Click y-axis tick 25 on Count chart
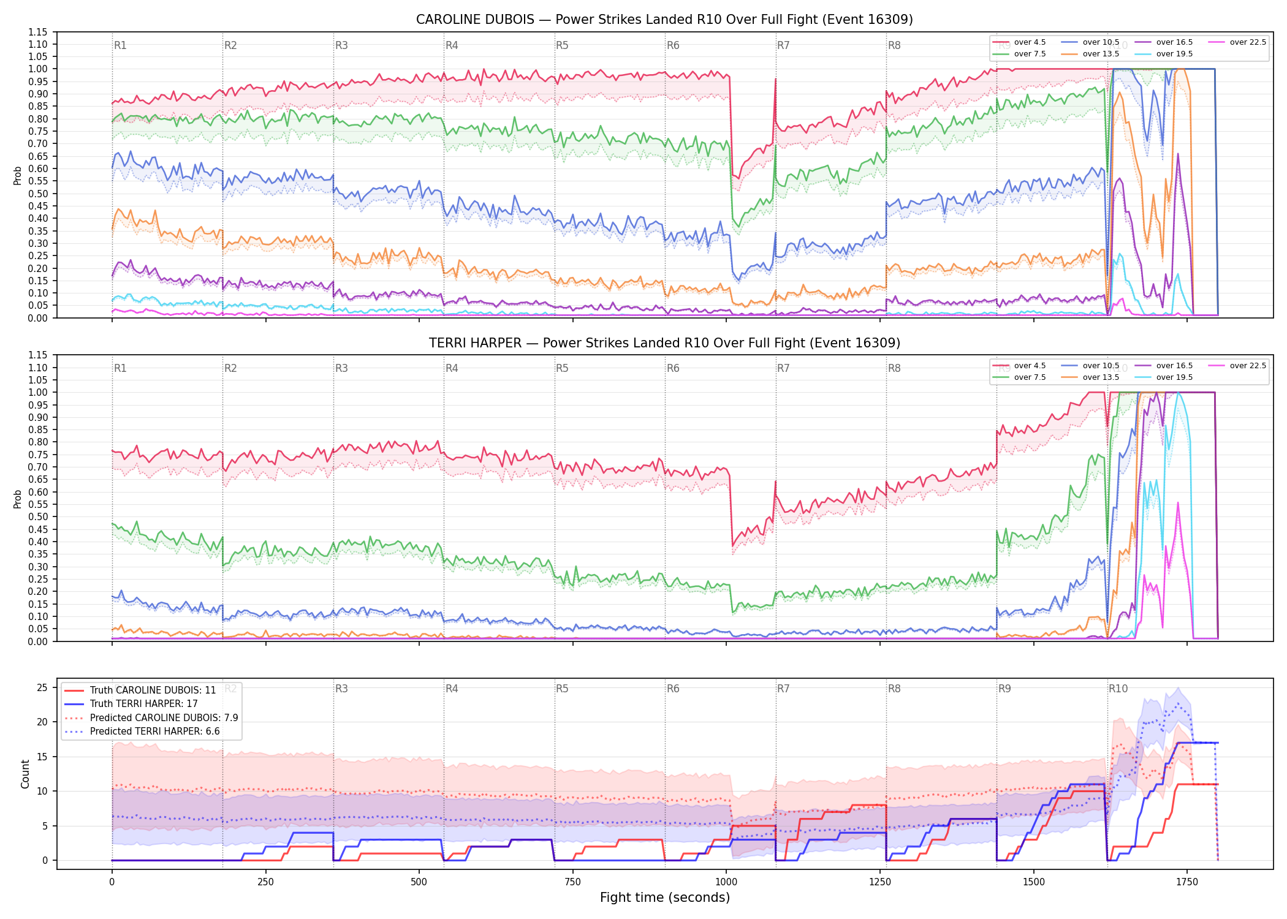Screen dimensions: 1287x919 point(42,687)
